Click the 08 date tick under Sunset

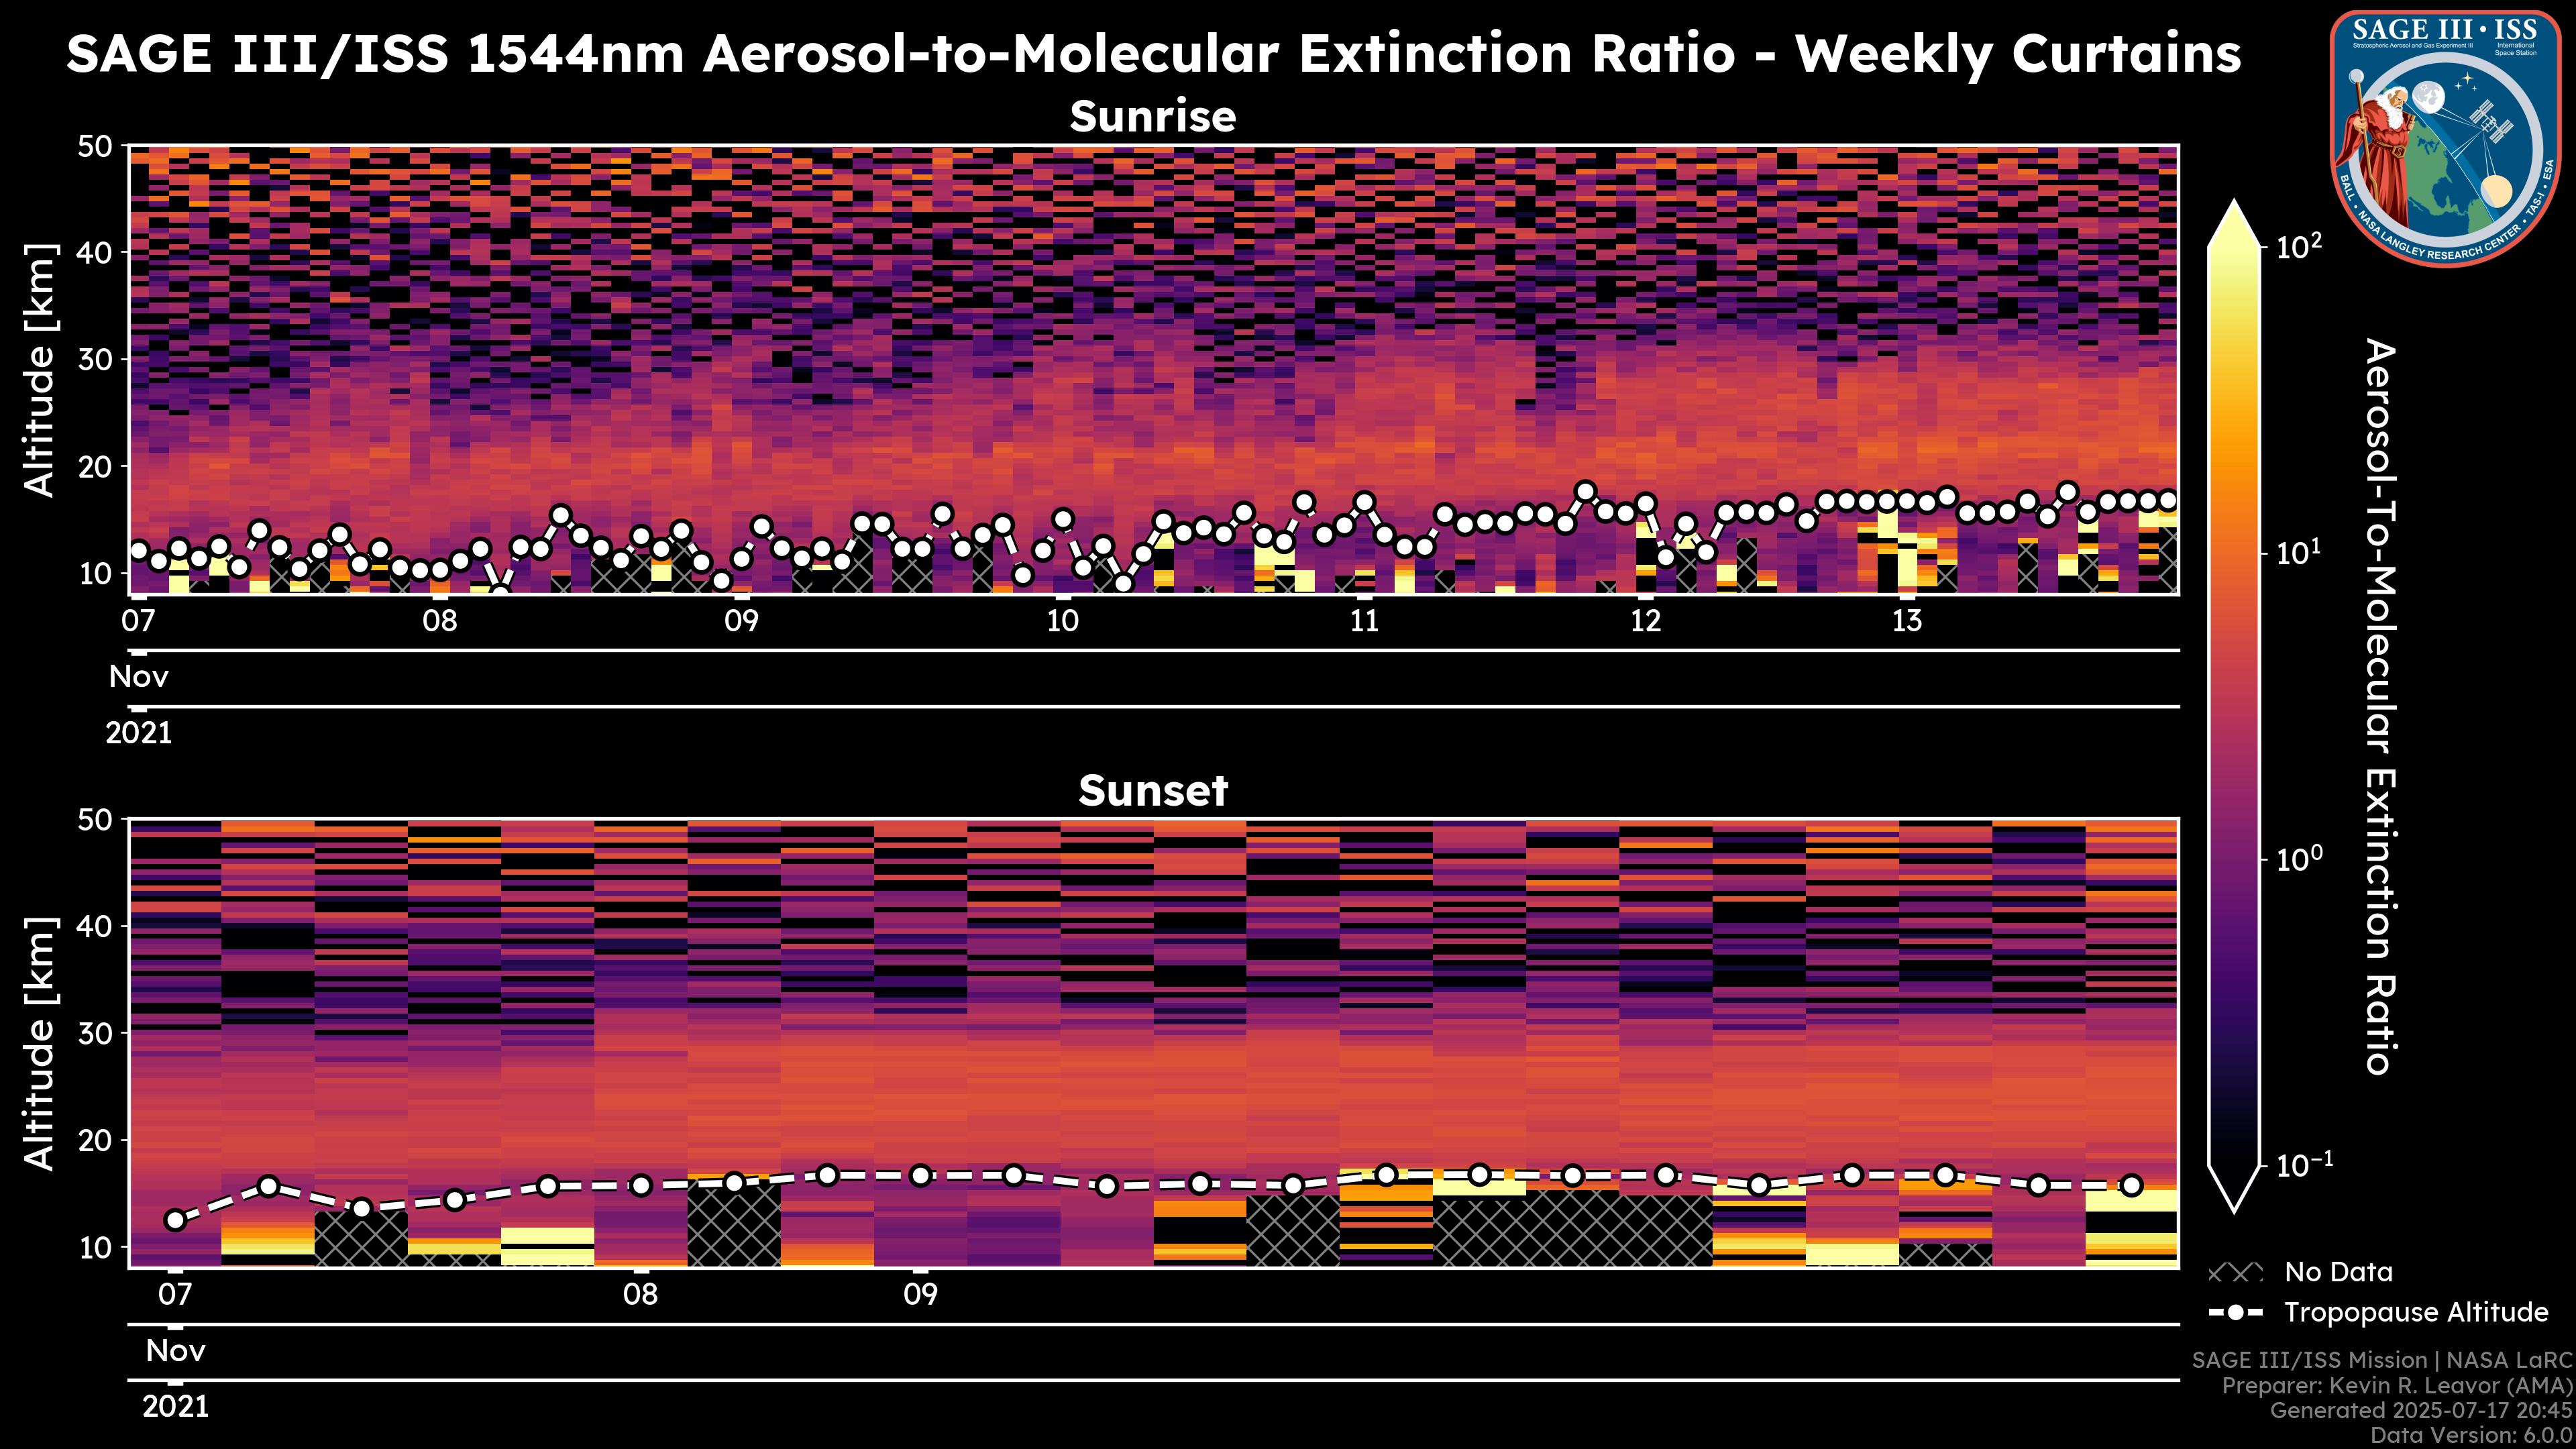click(x=640, y=1295)
